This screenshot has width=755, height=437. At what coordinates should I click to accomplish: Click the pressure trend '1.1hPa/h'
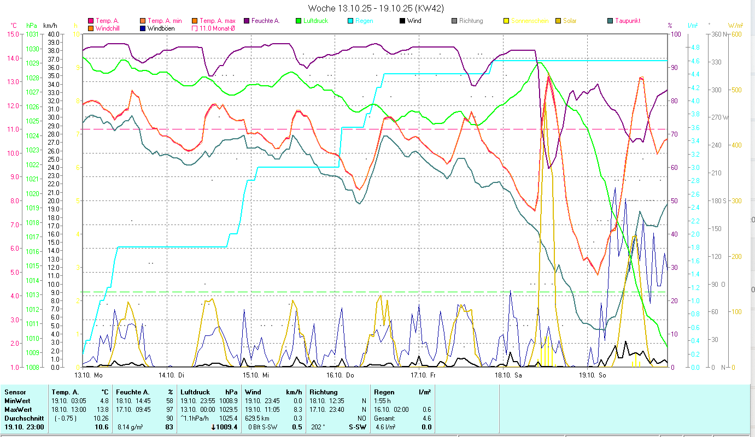pyautogui.click(x=195, y=418)
